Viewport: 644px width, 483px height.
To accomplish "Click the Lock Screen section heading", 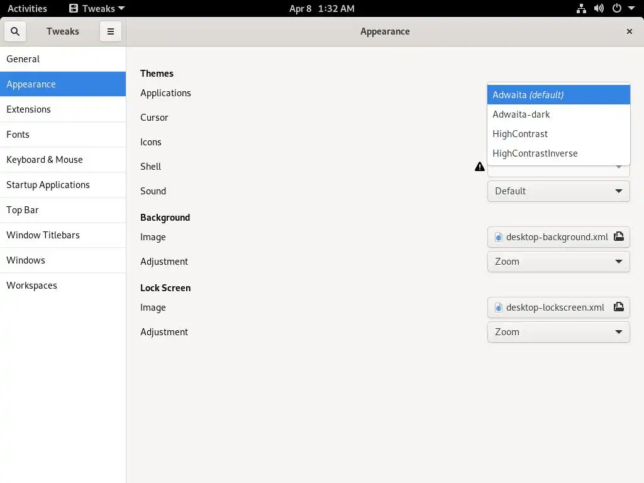I will click(165, 288).
